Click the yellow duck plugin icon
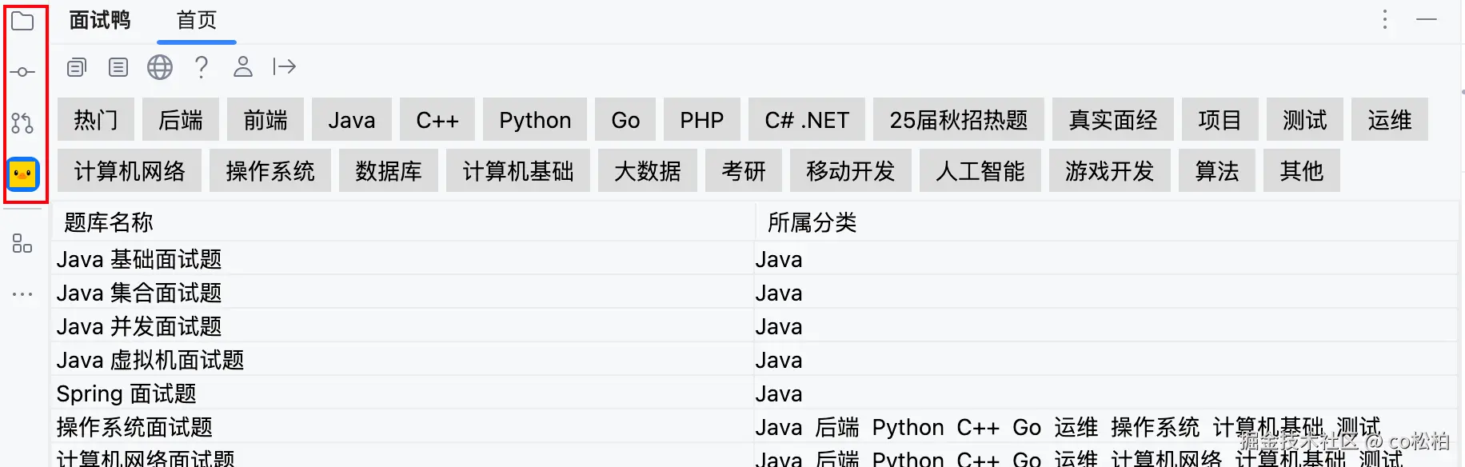The image size is (1465, 467). tap(22, 174)
